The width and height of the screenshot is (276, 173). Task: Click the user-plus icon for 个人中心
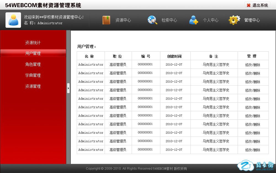[x=193, y=20]
